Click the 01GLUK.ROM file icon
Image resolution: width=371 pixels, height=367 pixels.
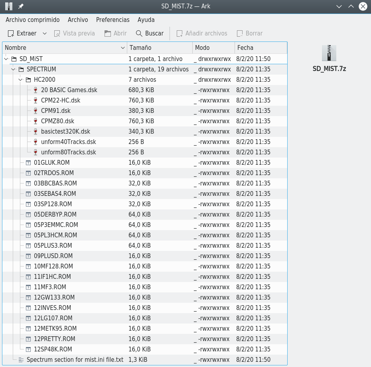[28, 163]
